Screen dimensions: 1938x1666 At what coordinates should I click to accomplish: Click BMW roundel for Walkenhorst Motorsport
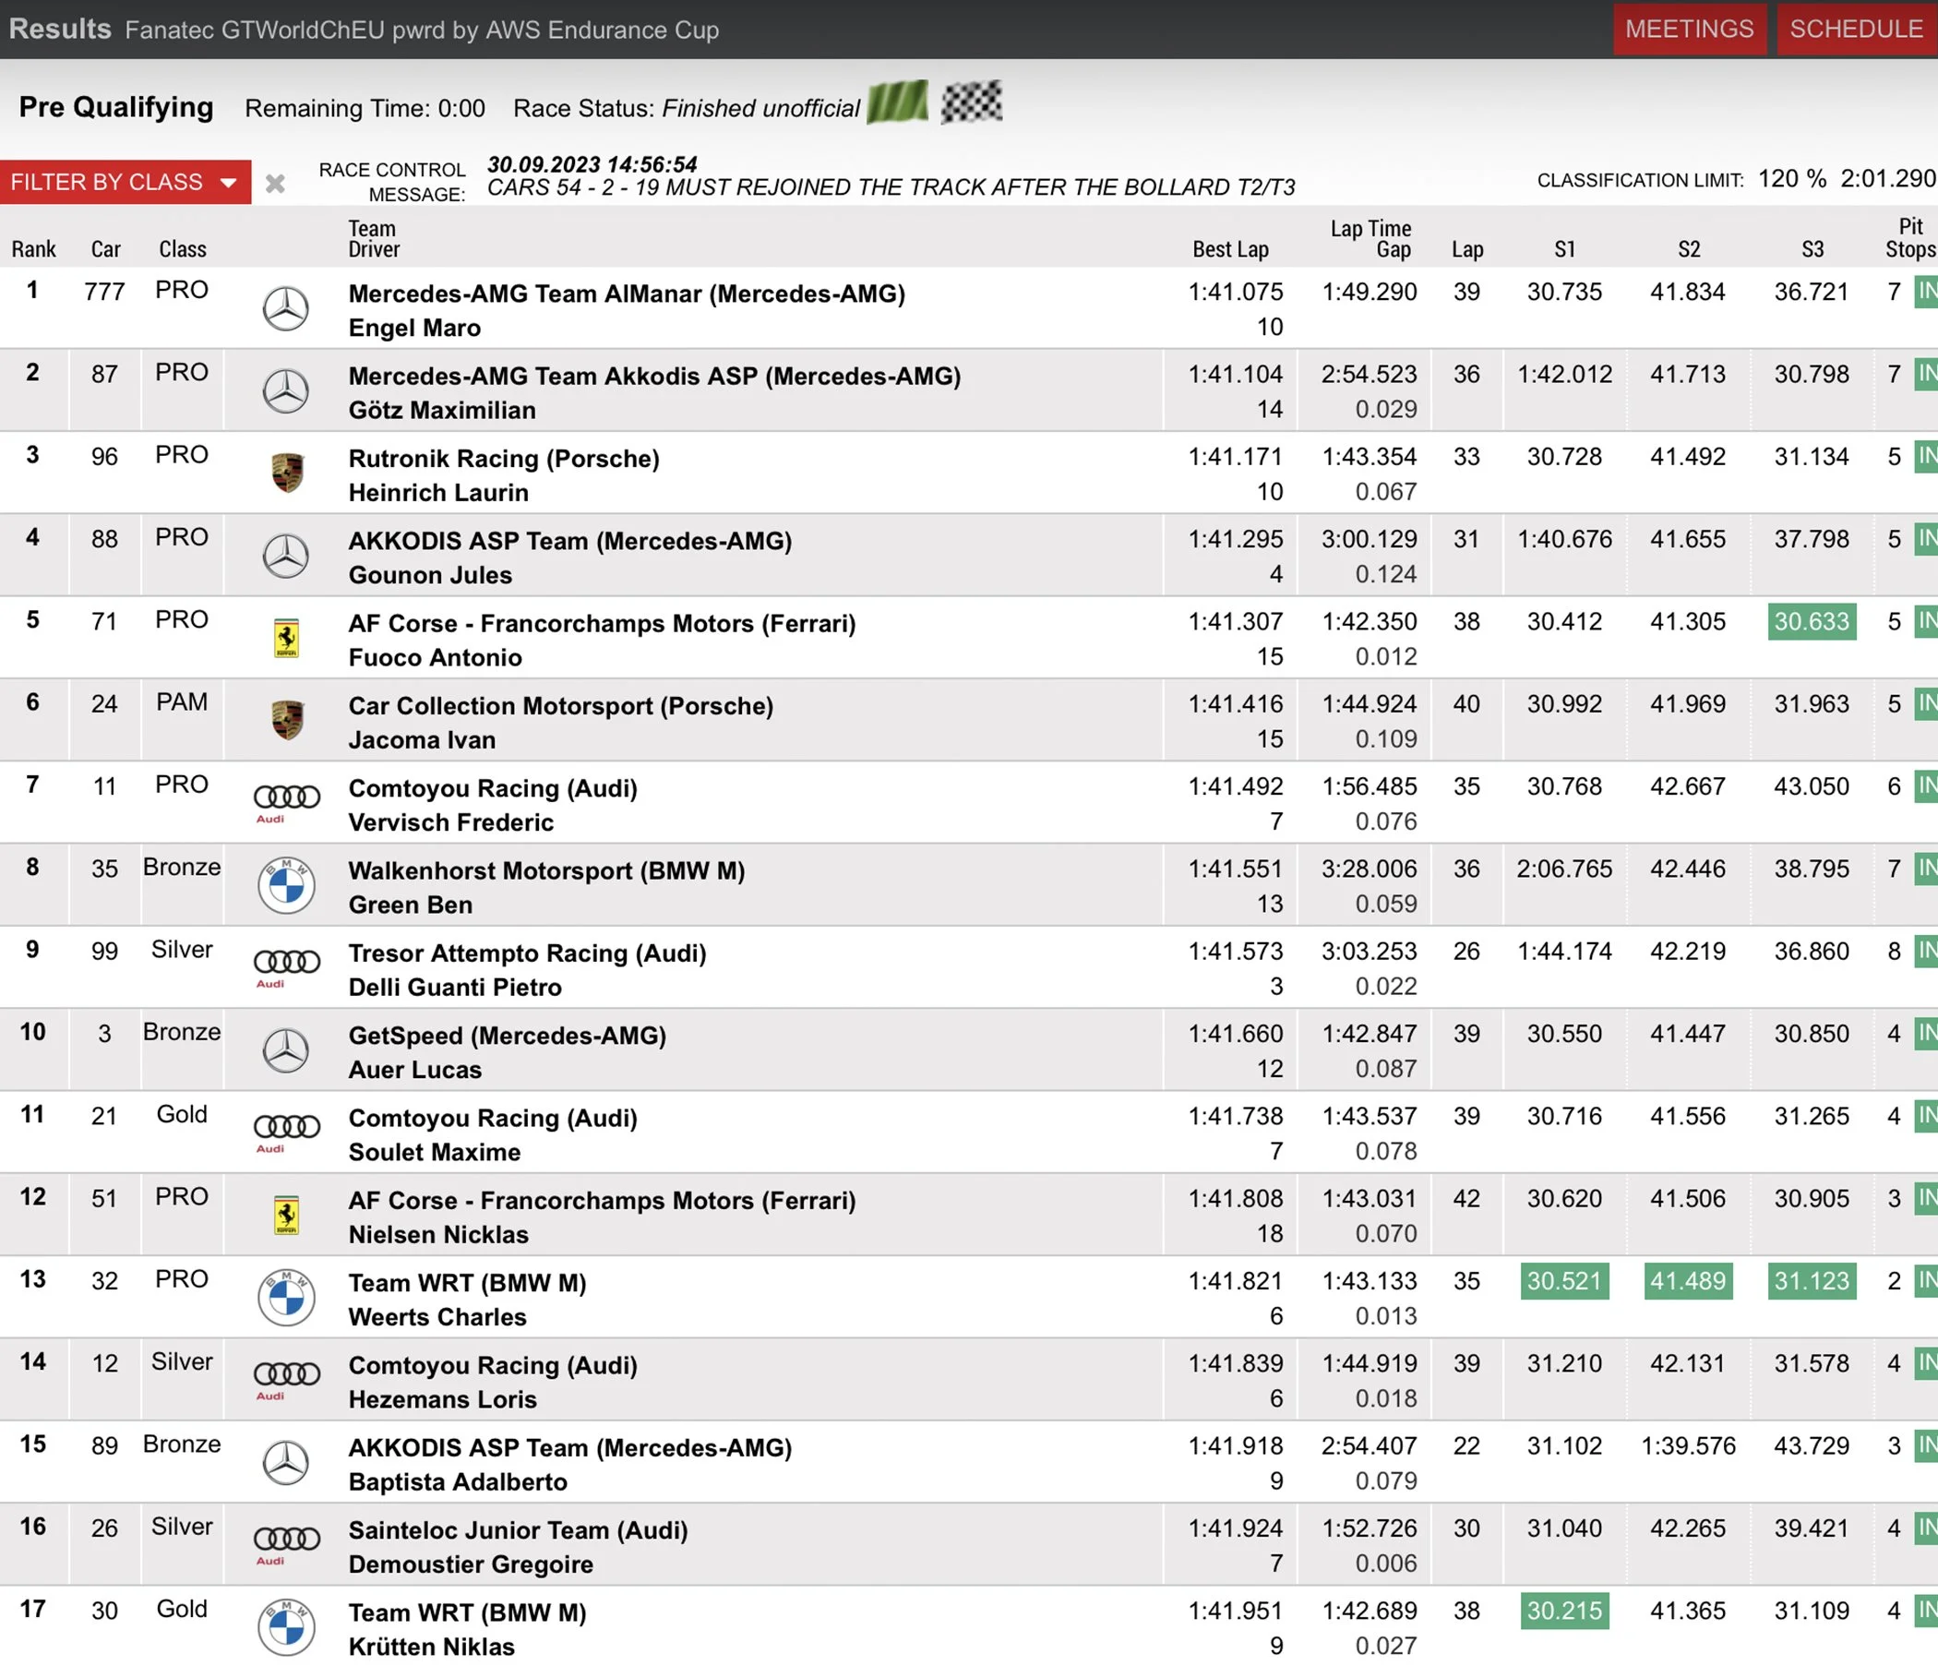coord(286,885)
